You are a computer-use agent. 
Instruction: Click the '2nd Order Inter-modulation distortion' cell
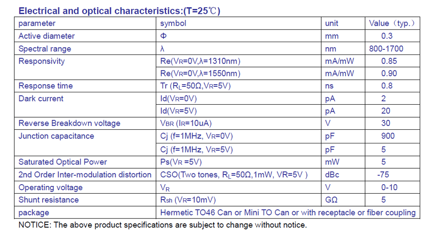click(x=85, y=175)
